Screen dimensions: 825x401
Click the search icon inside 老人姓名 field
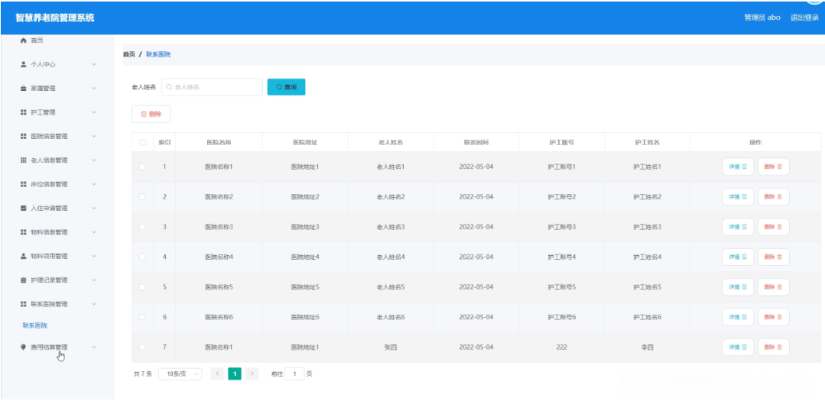tap(170, 87)
